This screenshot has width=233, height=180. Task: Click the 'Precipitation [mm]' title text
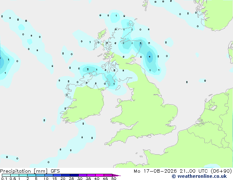pos(24,171)
